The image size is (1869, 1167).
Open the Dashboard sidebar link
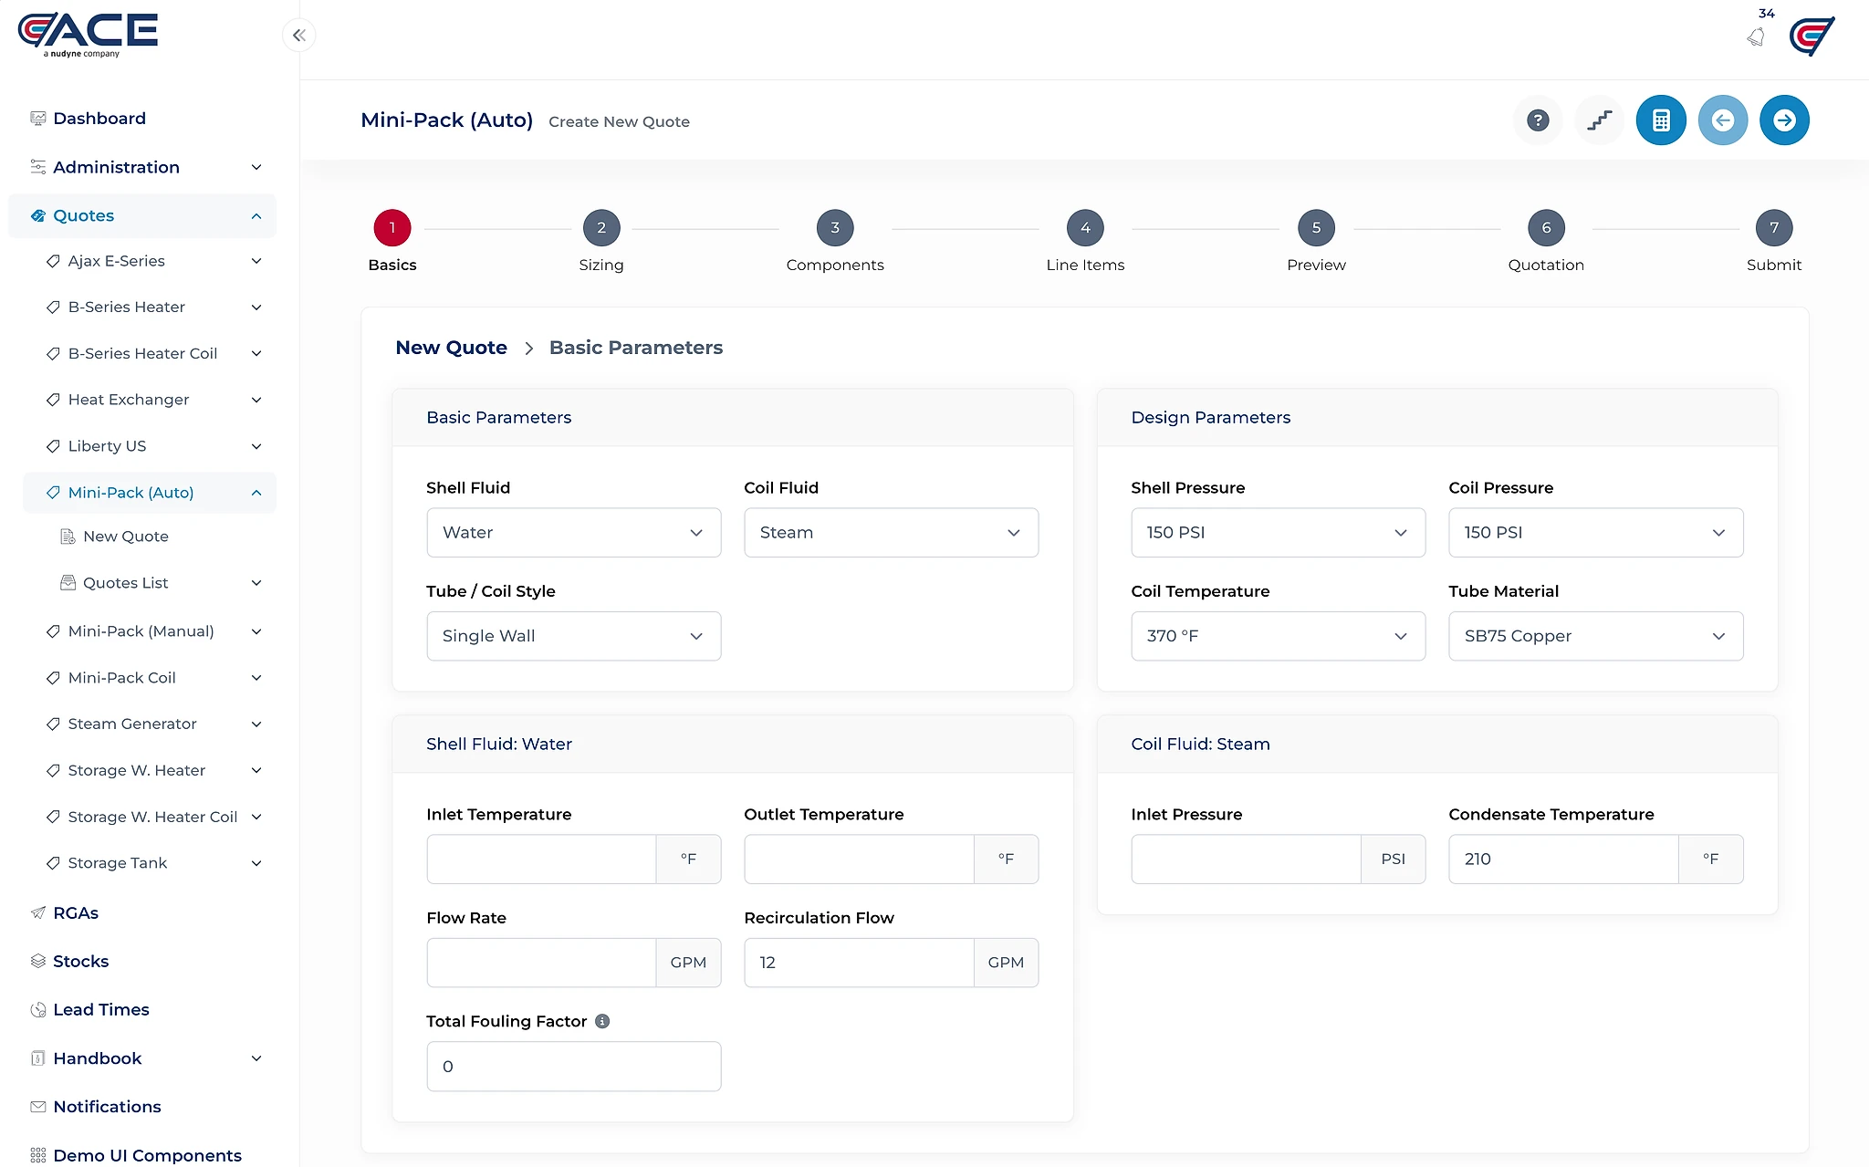99,119
